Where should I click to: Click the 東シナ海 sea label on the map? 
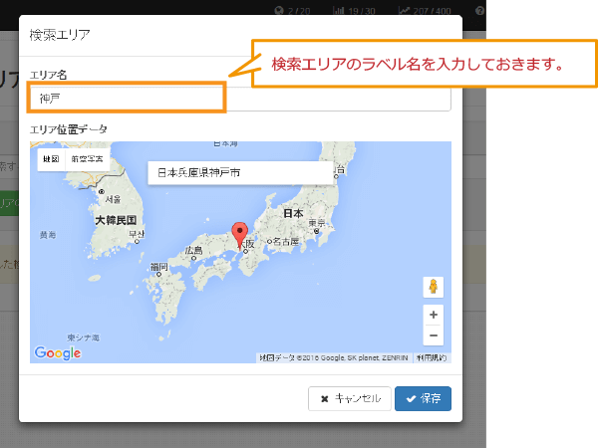[83, 337]
